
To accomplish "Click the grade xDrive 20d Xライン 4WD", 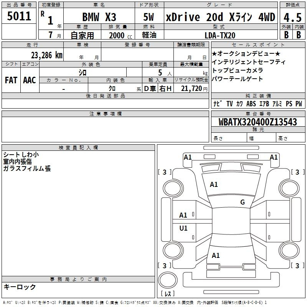I will click(x=220, y=17).
